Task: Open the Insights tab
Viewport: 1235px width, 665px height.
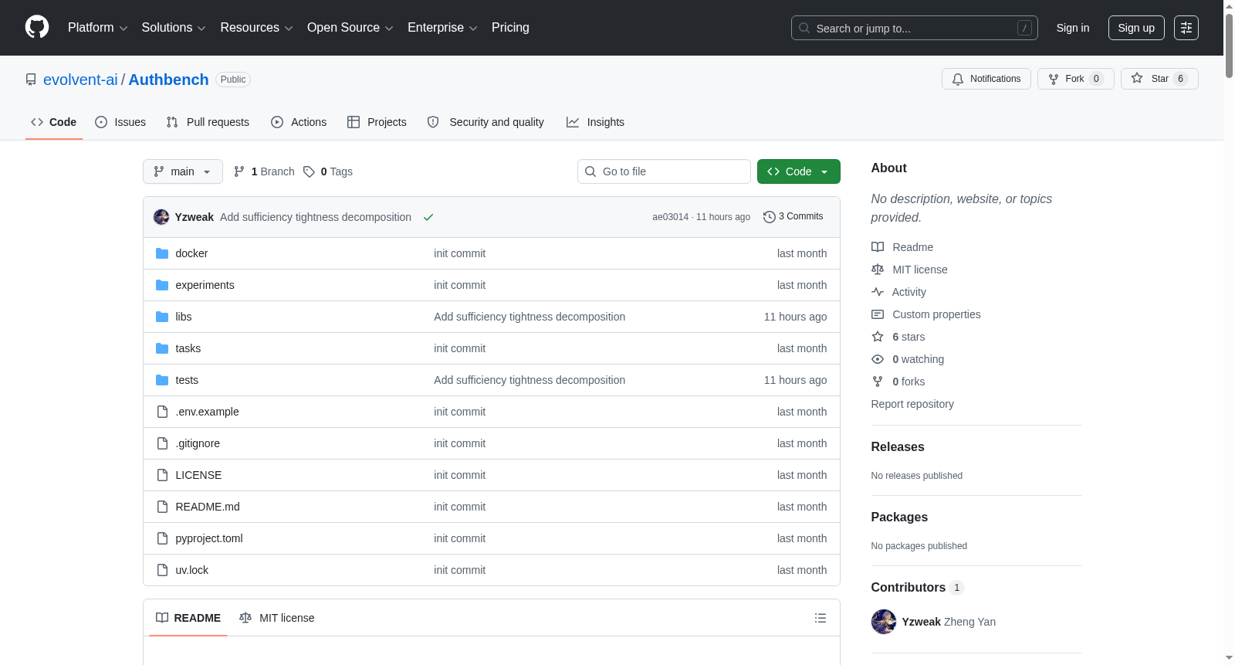Action: [595, 122]
